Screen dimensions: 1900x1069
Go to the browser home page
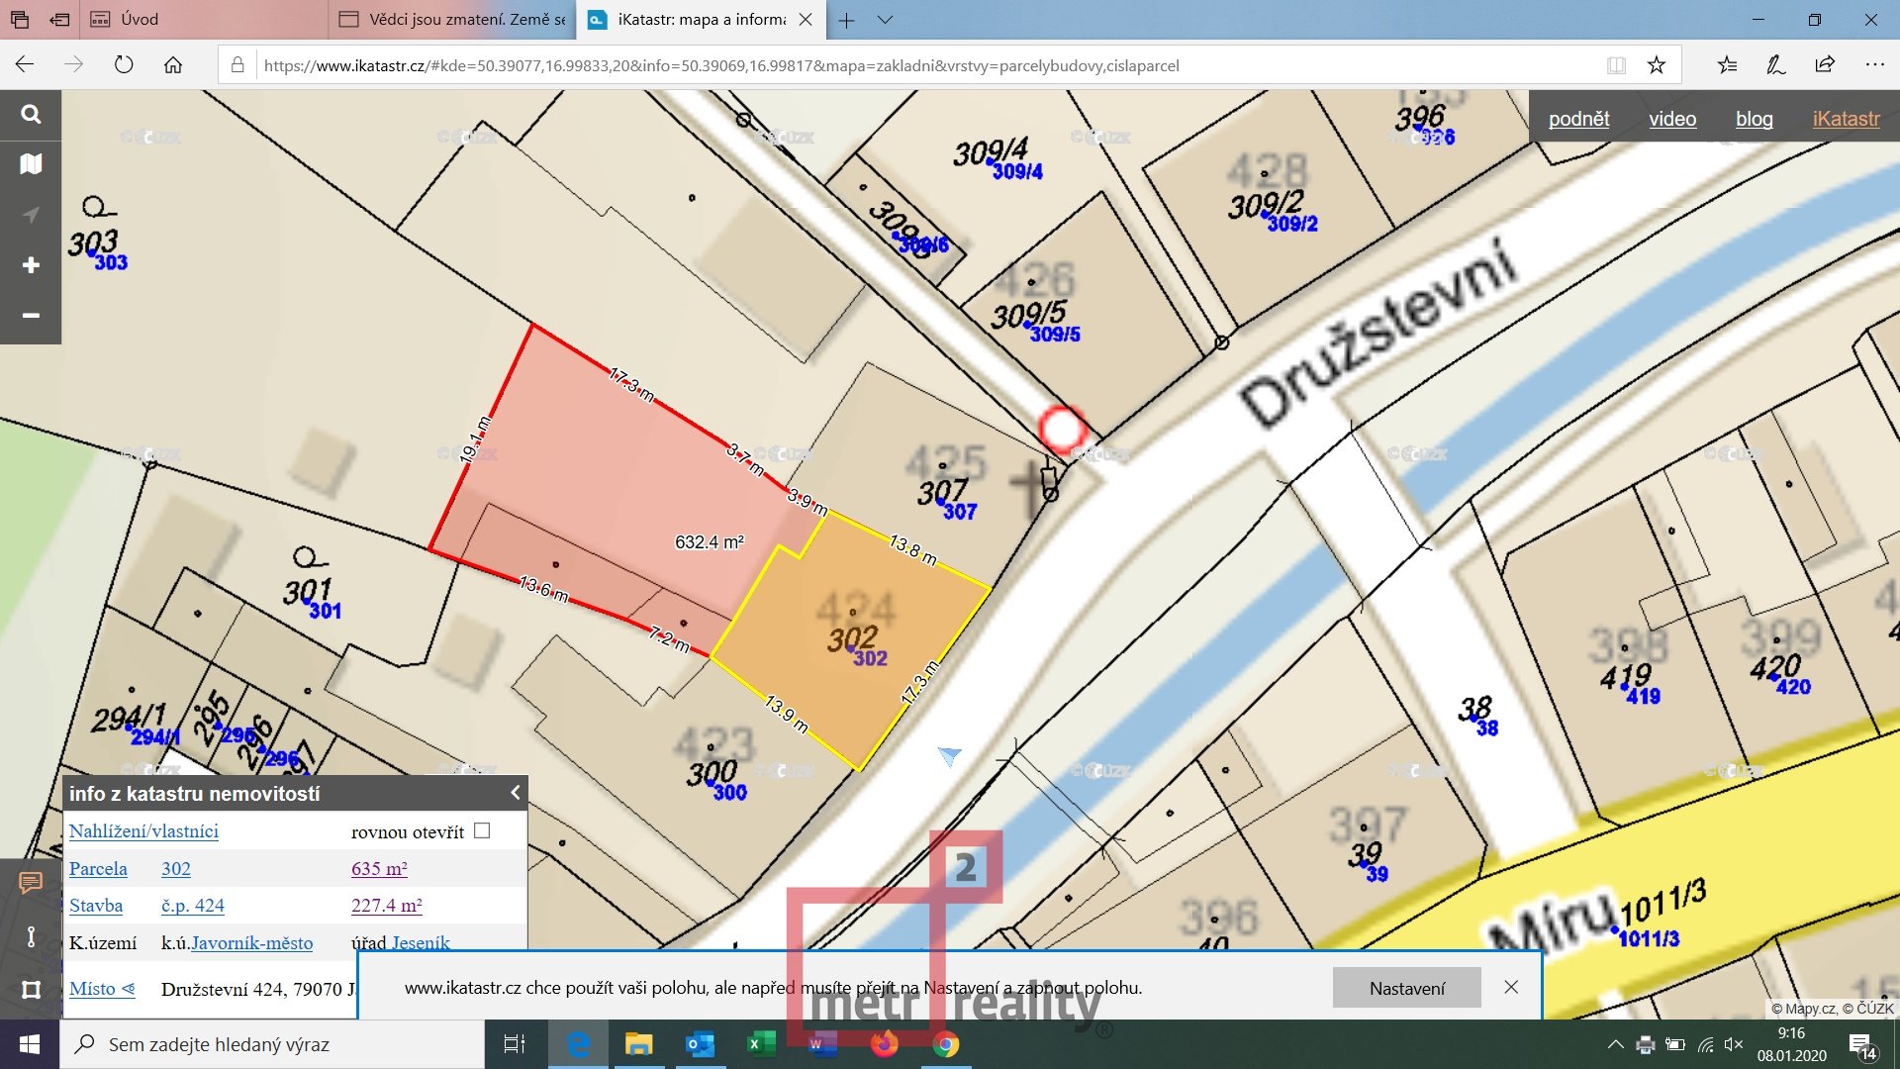click(173, 65)
